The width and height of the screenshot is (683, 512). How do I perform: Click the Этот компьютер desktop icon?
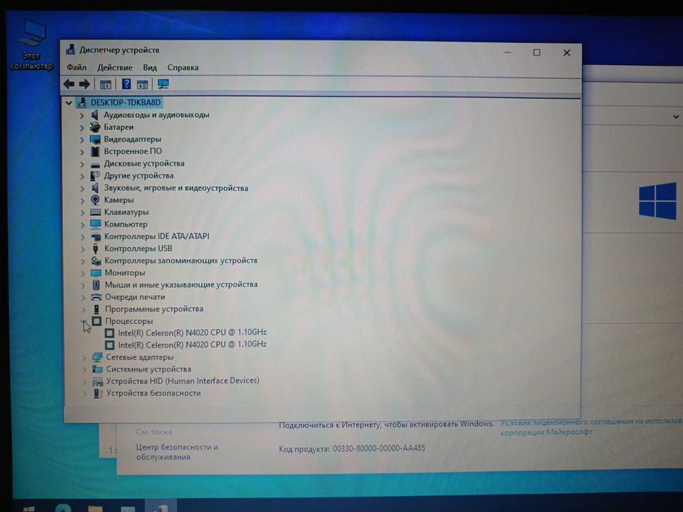coord(31,45)
